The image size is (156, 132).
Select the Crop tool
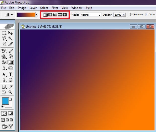tap(4, 44)
